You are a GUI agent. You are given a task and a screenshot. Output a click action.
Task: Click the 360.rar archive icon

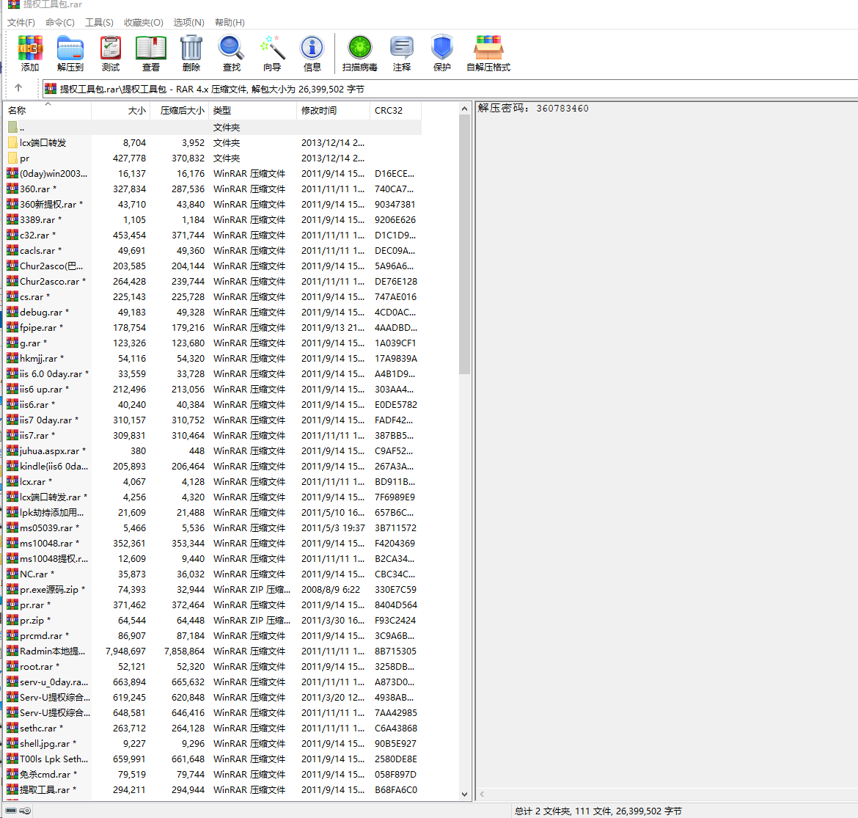click(x=12, y=189)
